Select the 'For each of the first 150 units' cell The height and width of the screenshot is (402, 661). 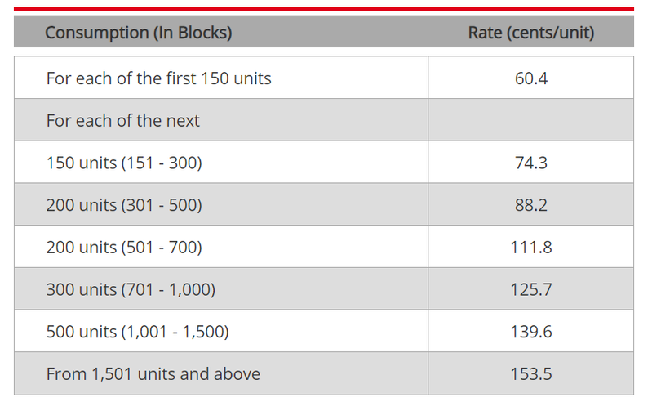158,78
